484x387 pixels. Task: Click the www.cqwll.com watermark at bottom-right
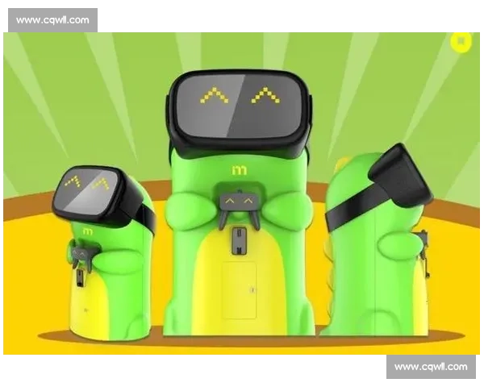tap(431, 367)
